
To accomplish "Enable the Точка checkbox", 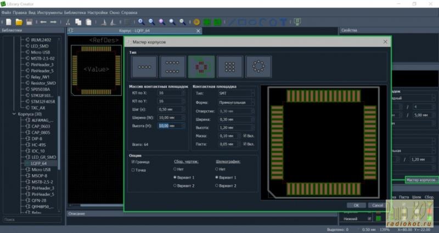I will 133,170.
